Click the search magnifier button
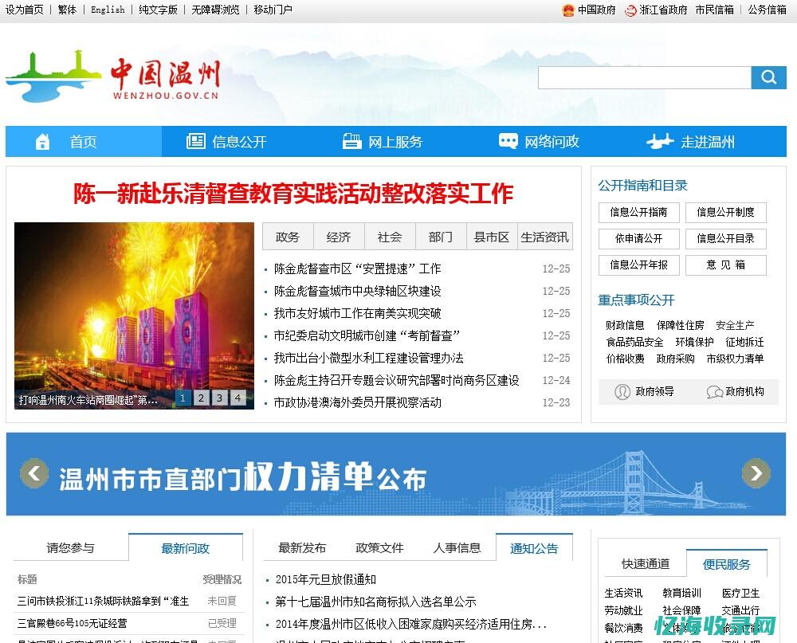 click(768, 77)
